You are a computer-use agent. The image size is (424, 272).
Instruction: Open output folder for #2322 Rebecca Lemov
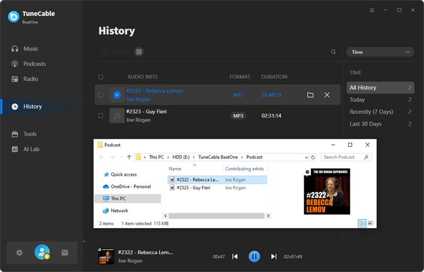click(311, 95)
